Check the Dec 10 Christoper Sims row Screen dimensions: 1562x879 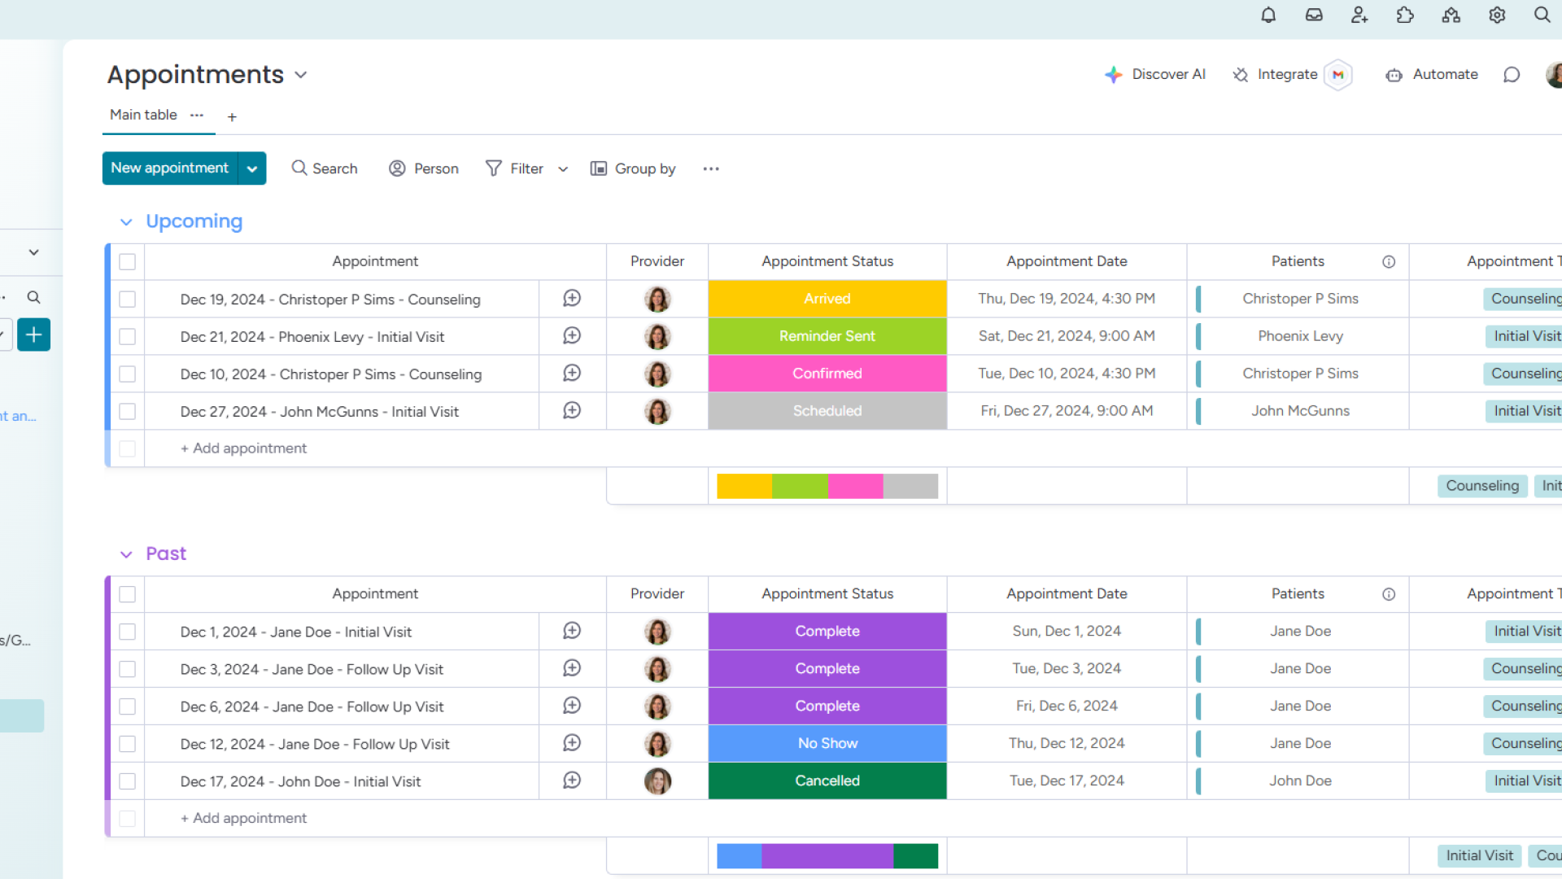(127, 374)
